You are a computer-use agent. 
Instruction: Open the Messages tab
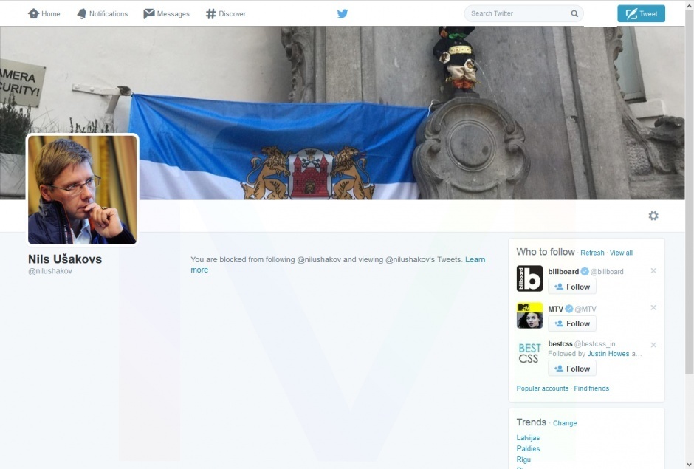click(166, 13)
